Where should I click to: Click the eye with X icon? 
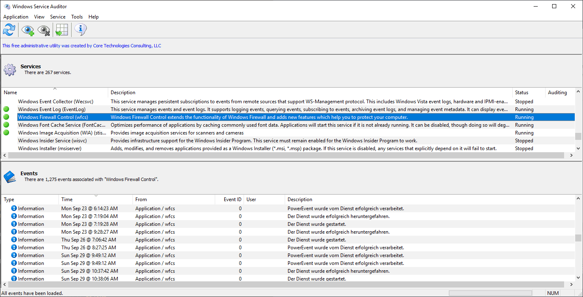point(44,30)
